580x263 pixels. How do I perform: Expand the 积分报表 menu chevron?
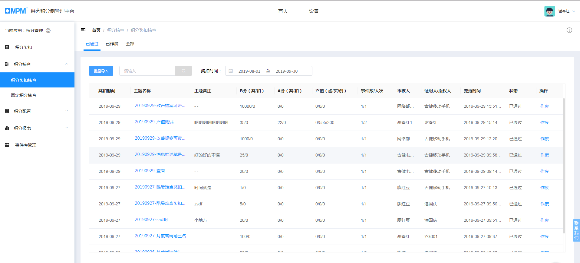click(x=67, y=128)
